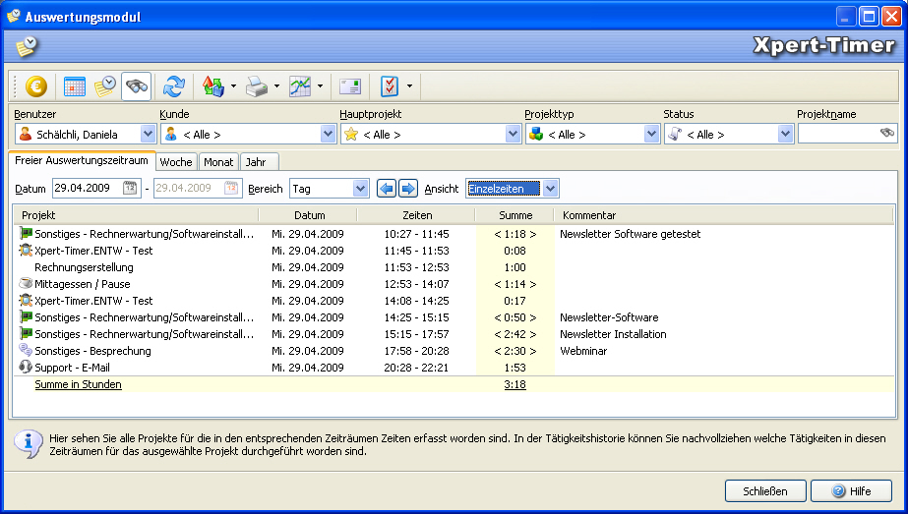Click the notes with clock toolbar icon

[x=105, y=86]
